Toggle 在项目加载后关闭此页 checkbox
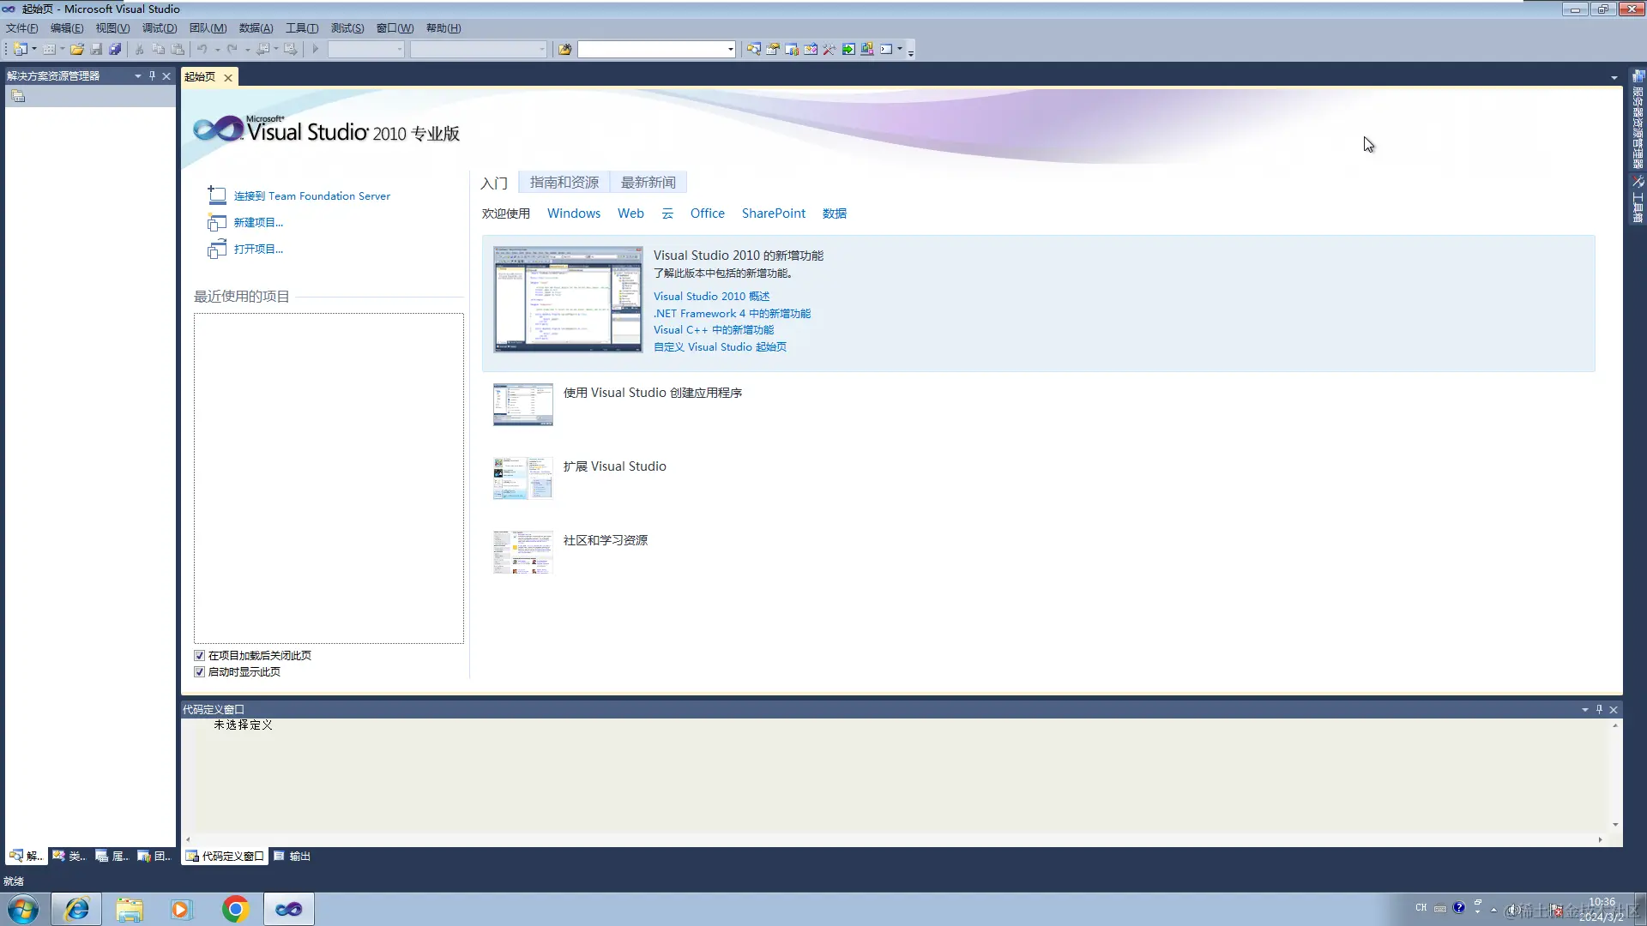This screenshot has height=926, width=1647. [x=200, y=656]
